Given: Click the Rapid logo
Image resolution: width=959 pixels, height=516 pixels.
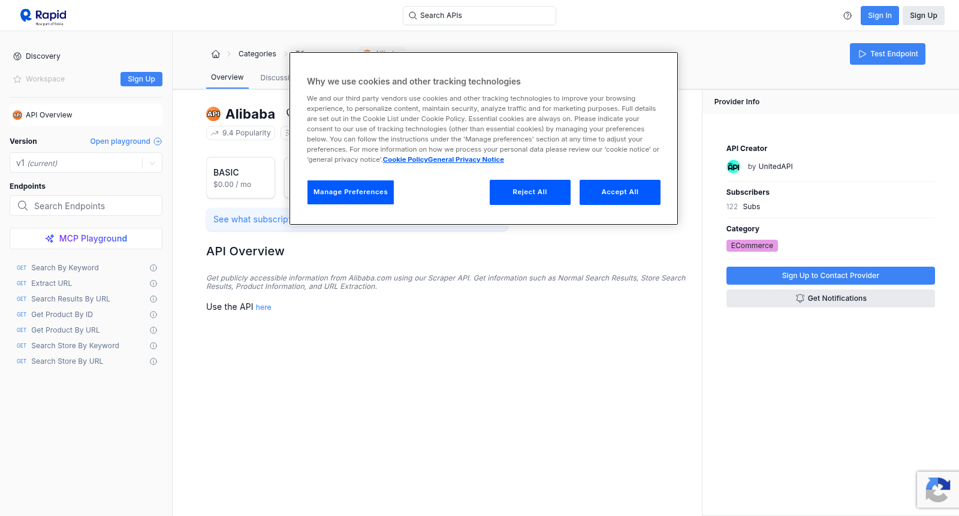Looking at the screenshot, I should click(43, 16).
